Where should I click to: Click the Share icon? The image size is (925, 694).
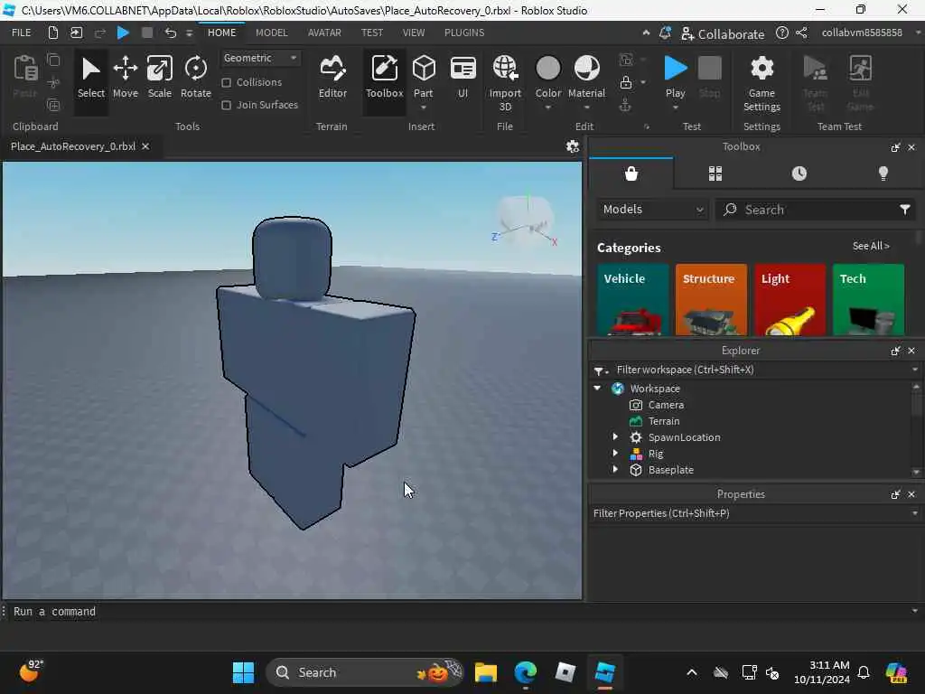click(x=801, y=33)
